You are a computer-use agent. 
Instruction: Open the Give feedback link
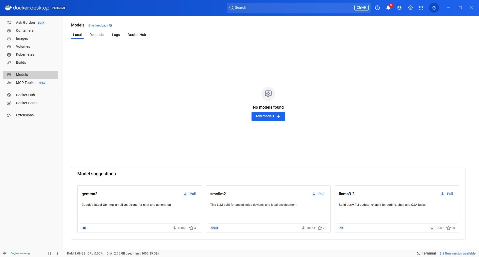click(98, 25)
